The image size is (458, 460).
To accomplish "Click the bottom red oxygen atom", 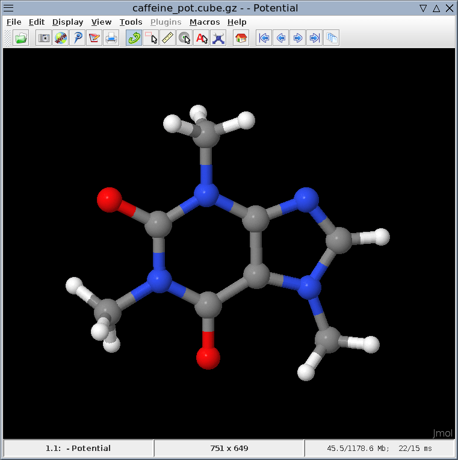I will click(x=208, y=357).
